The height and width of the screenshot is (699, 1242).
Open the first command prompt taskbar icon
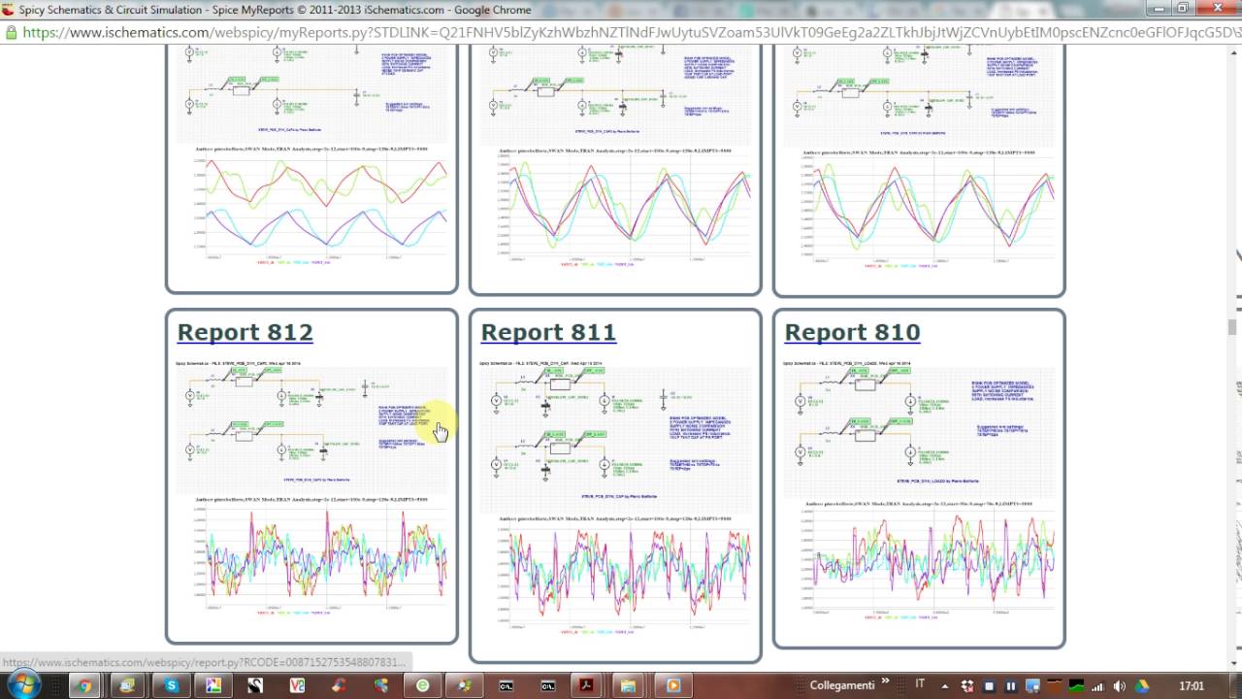[x=506, y=685]
